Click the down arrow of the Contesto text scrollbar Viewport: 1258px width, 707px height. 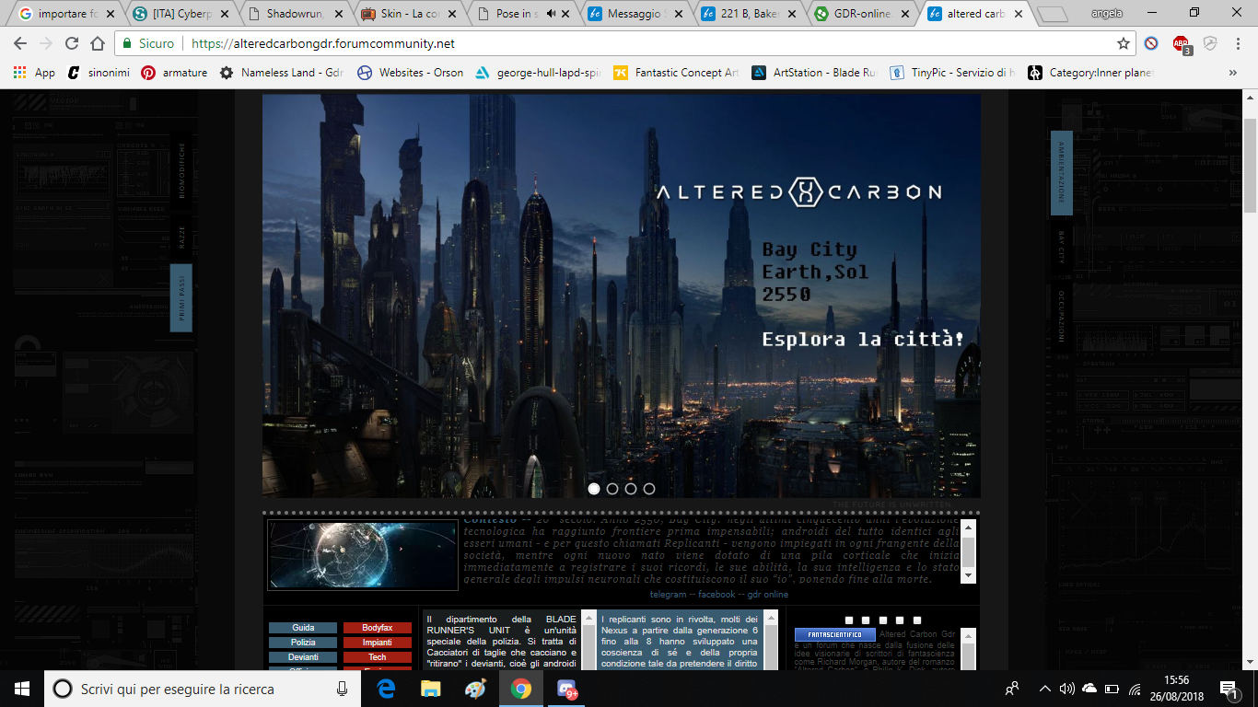click(x=967, y=575)
